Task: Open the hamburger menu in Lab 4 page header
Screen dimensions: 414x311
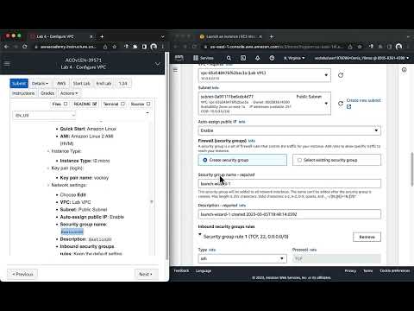Action: [x=7, y=63]
